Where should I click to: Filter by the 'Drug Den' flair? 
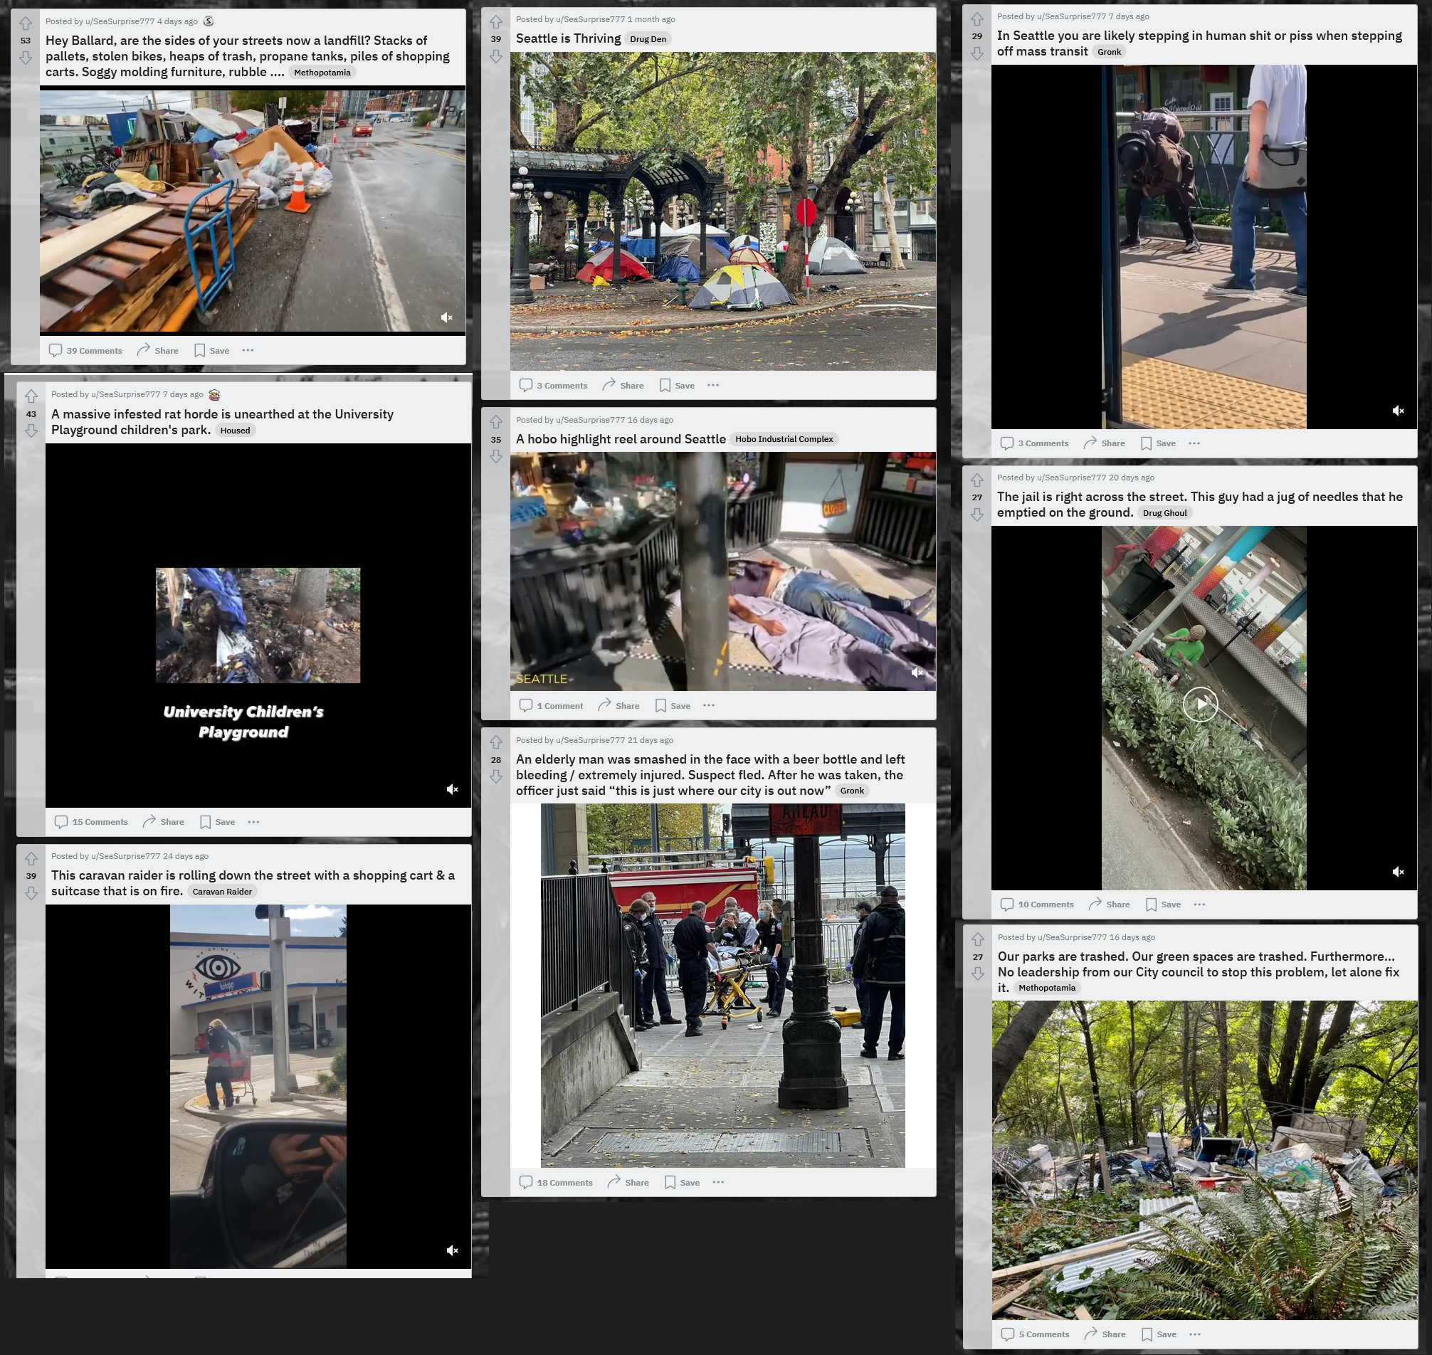(648, 39)
